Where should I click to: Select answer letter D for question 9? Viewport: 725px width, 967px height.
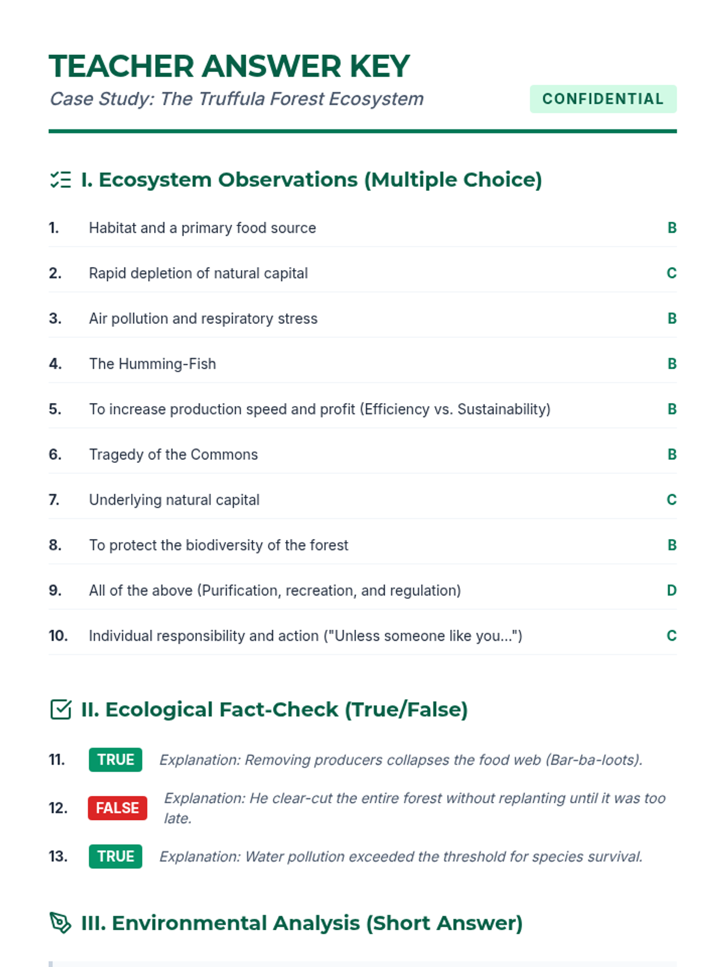tap(671, 590)
